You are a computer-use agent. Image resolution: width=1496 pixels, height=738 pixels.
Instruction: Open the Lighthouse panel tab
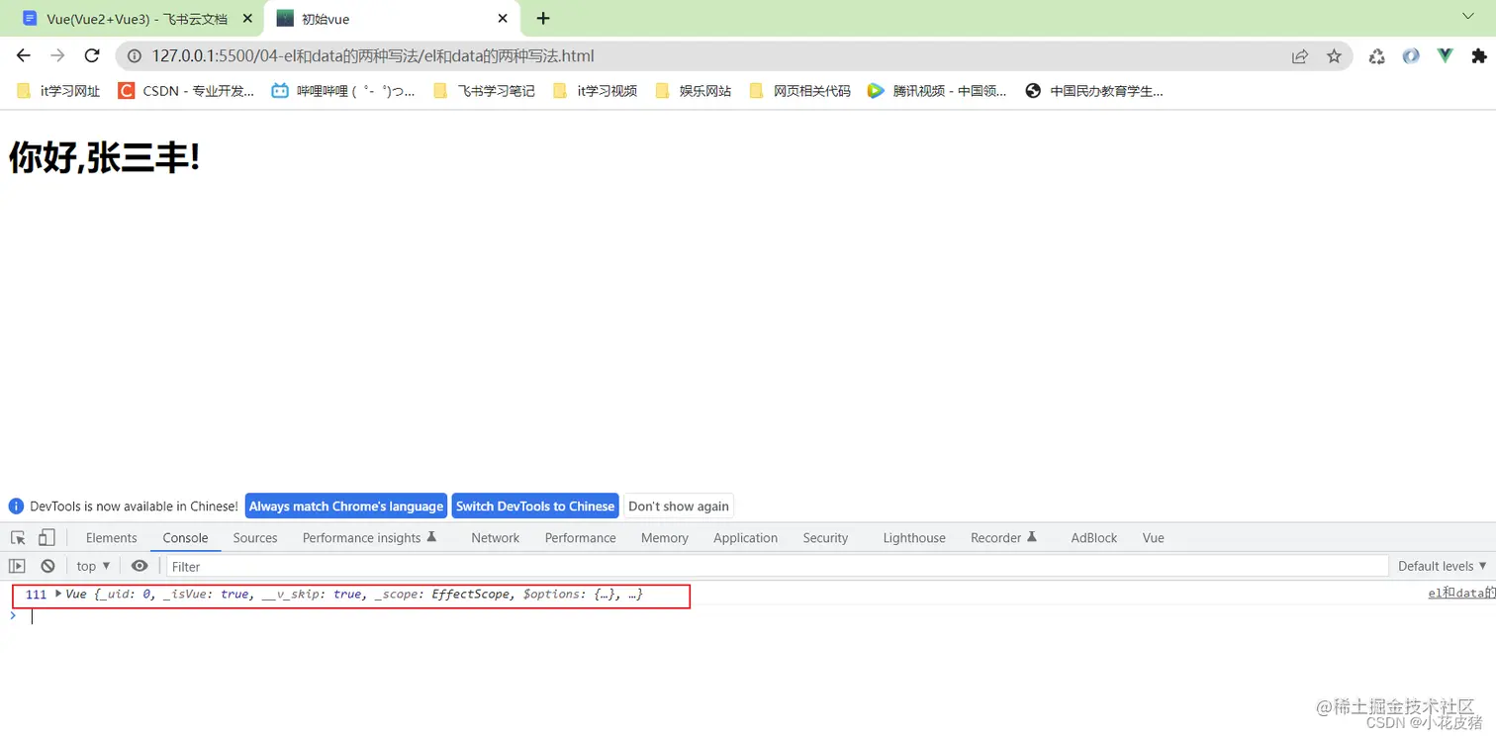tap(914, 538)
